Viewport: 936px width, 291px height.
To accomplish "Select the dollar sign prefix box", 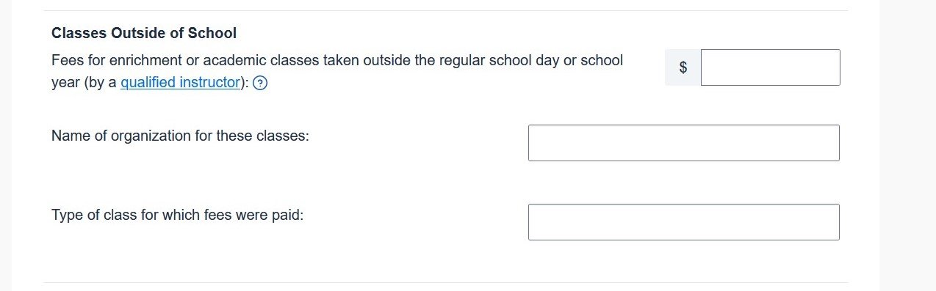I will click(683, 67).
